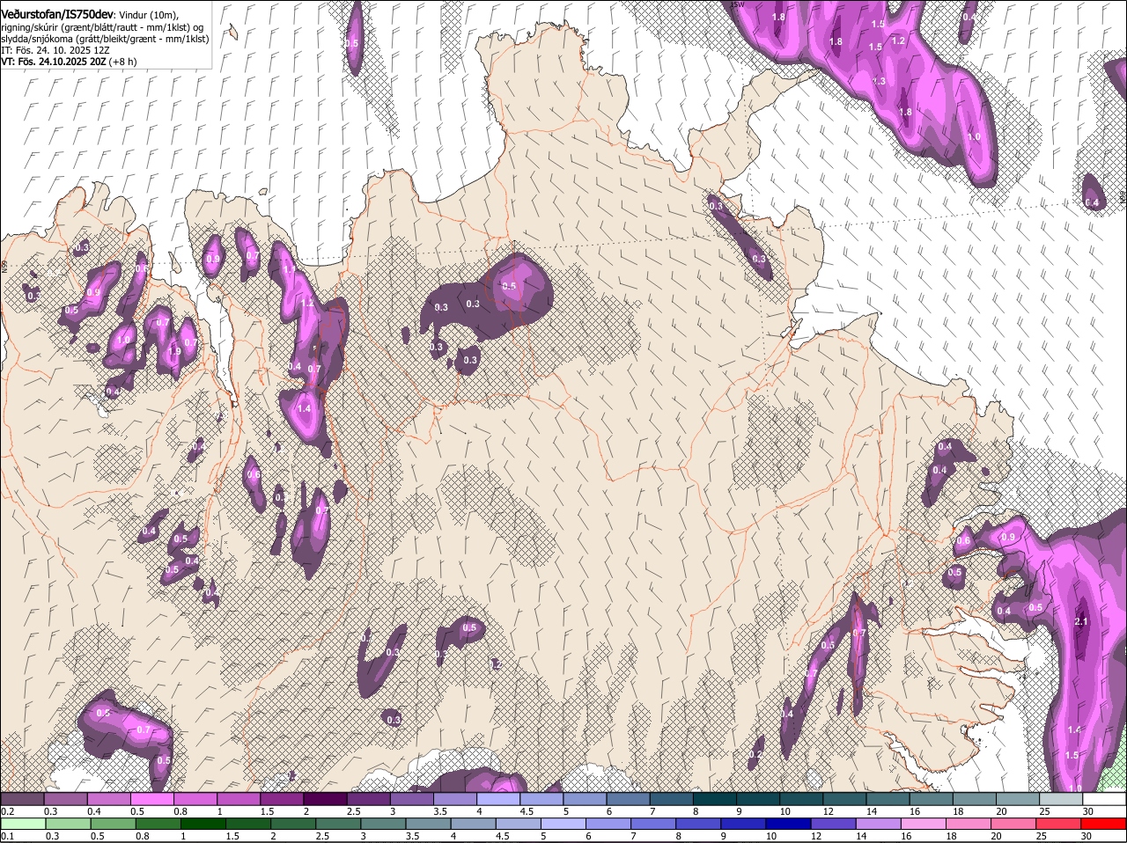The width and height of the screenshot is (1127, 843).
Task: Pick the dark teal 8–9 snow legend swatch
Action: pyautogui.click(x=715, y=799)
